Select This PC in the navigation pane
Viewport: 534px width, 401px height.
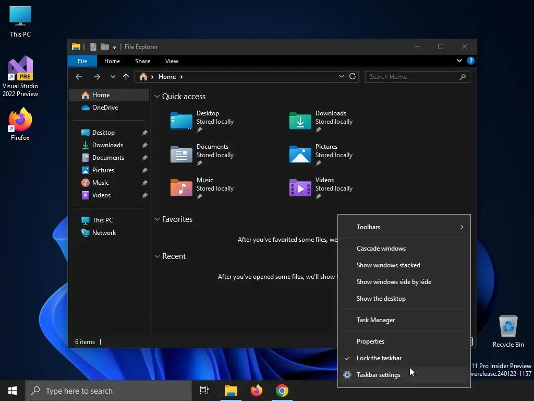[109, 220]
